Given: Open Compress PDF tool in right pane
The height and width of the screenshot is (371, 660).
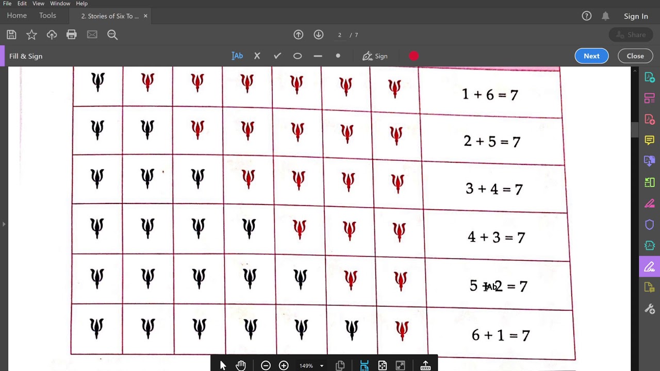Looking at the screenshot, I should tap(649, 246).
